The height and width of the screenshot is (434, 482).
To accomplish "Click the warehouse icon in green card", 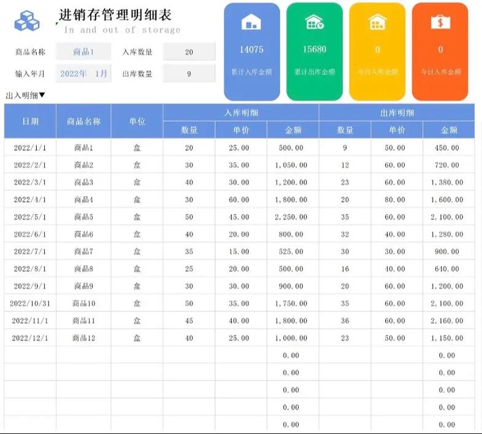I will 315,22.
